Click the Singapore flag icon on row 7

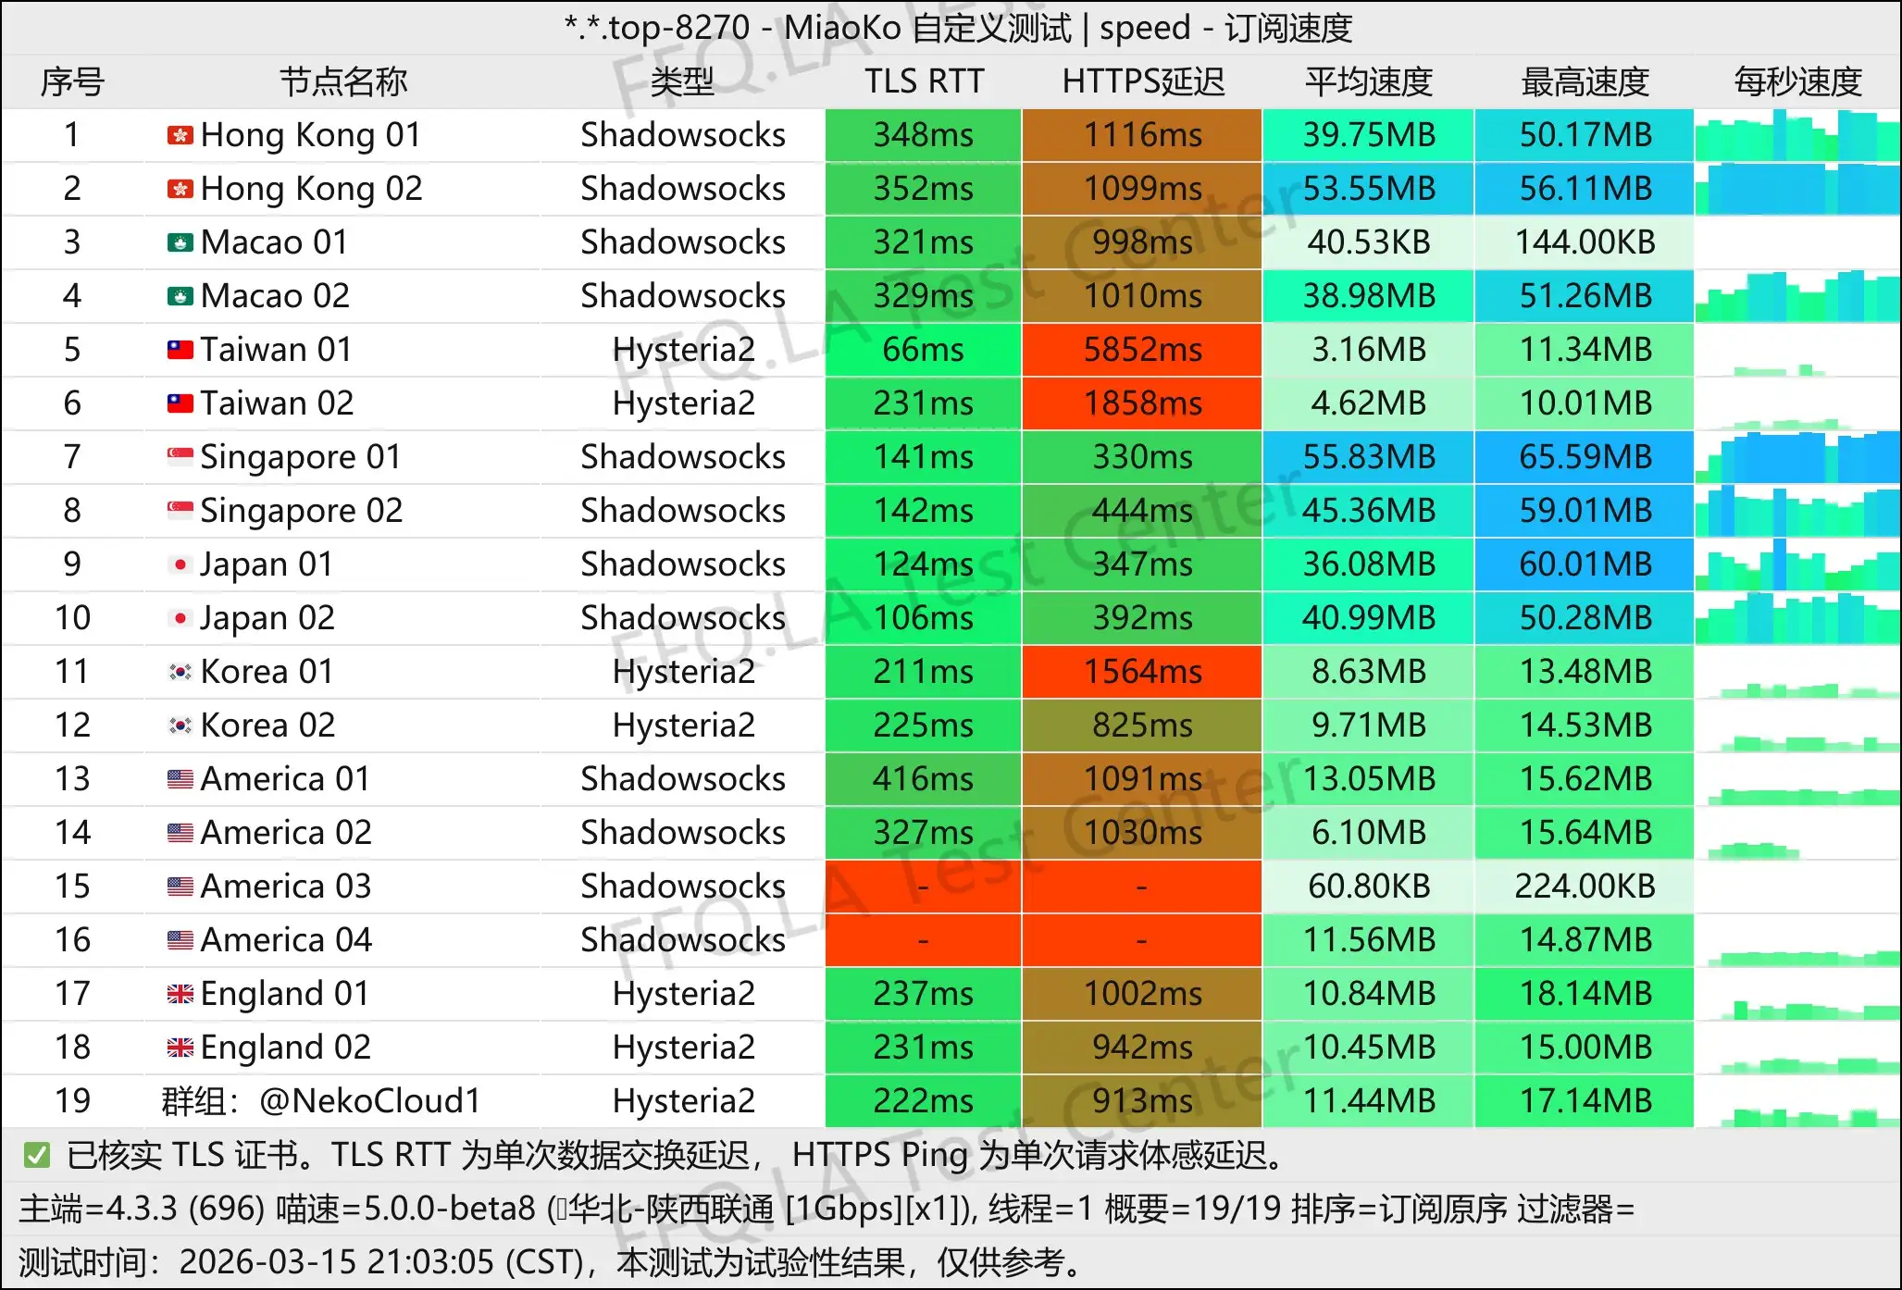181,456
